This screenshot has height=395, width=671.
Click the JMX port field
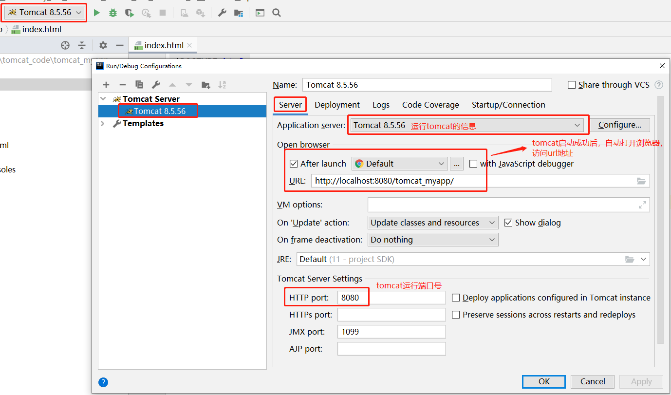coord(391,332)
